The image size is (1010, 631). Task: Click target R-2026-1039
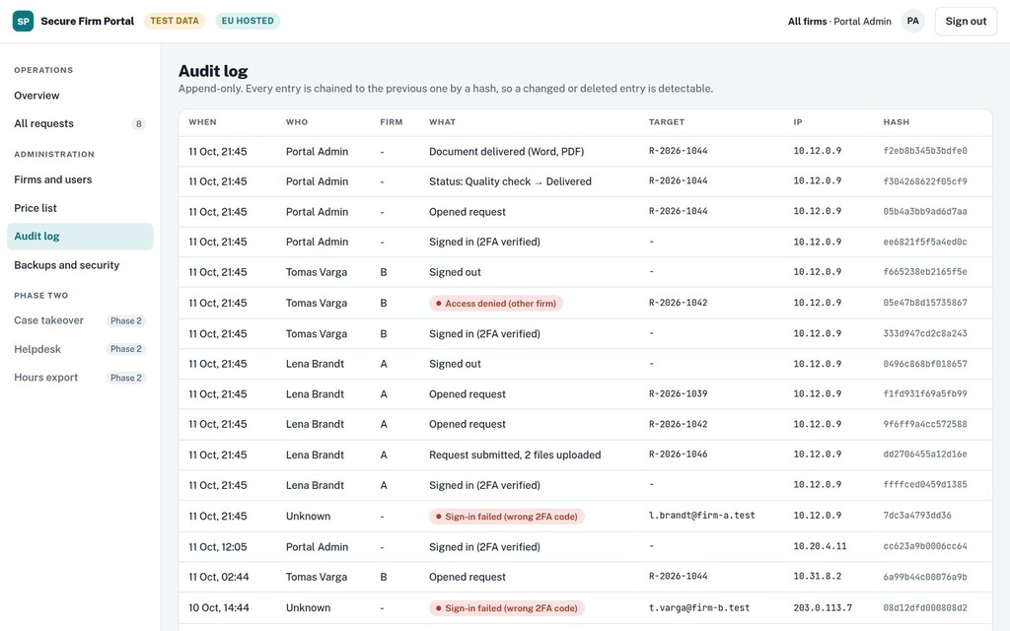[678, 393]
